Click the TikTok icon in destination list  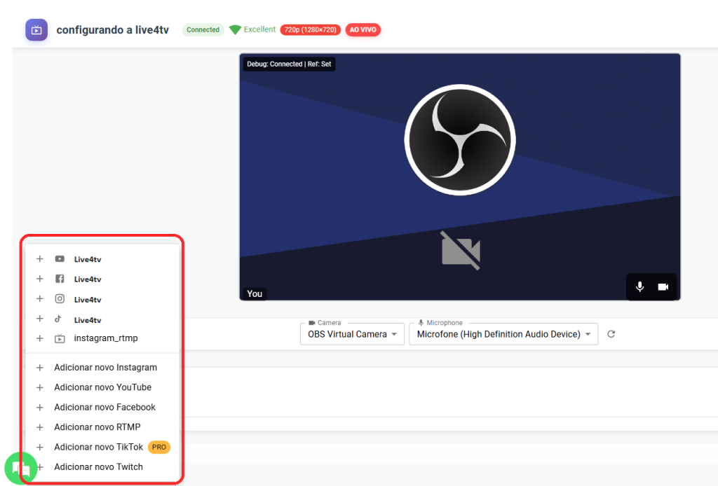tap(58, 319)
